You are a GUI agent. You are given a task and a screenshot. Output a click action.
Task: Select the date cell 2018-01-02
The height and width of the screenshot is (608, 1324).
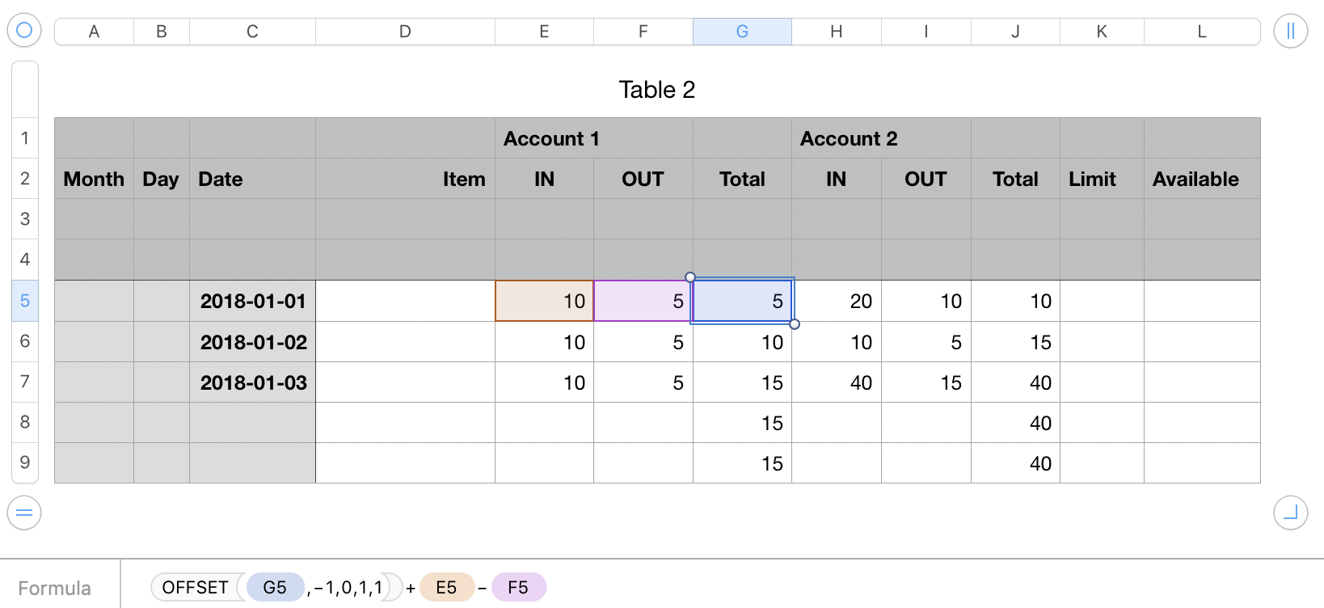tap(253, 342)
